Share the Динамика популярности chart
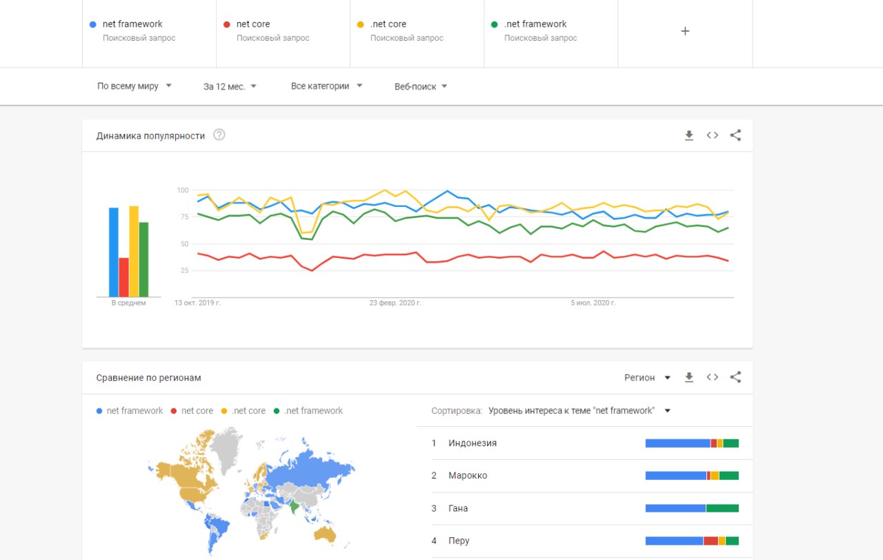 735,135
